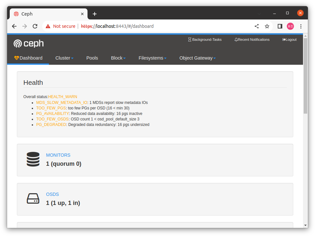The width and height of the screenshot is (315, 236).
Task: Expand the Cluster menu
Action: coord(64,58)
